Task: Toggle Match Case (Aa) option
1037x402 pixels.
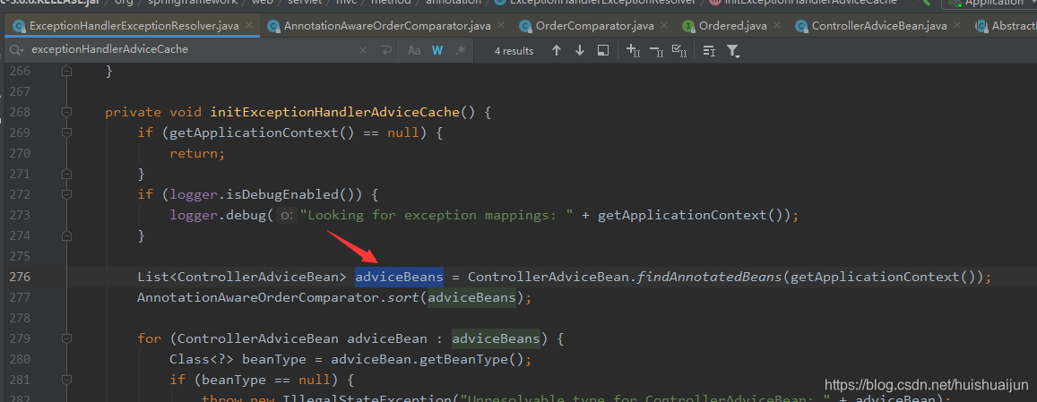Action: 414,50
